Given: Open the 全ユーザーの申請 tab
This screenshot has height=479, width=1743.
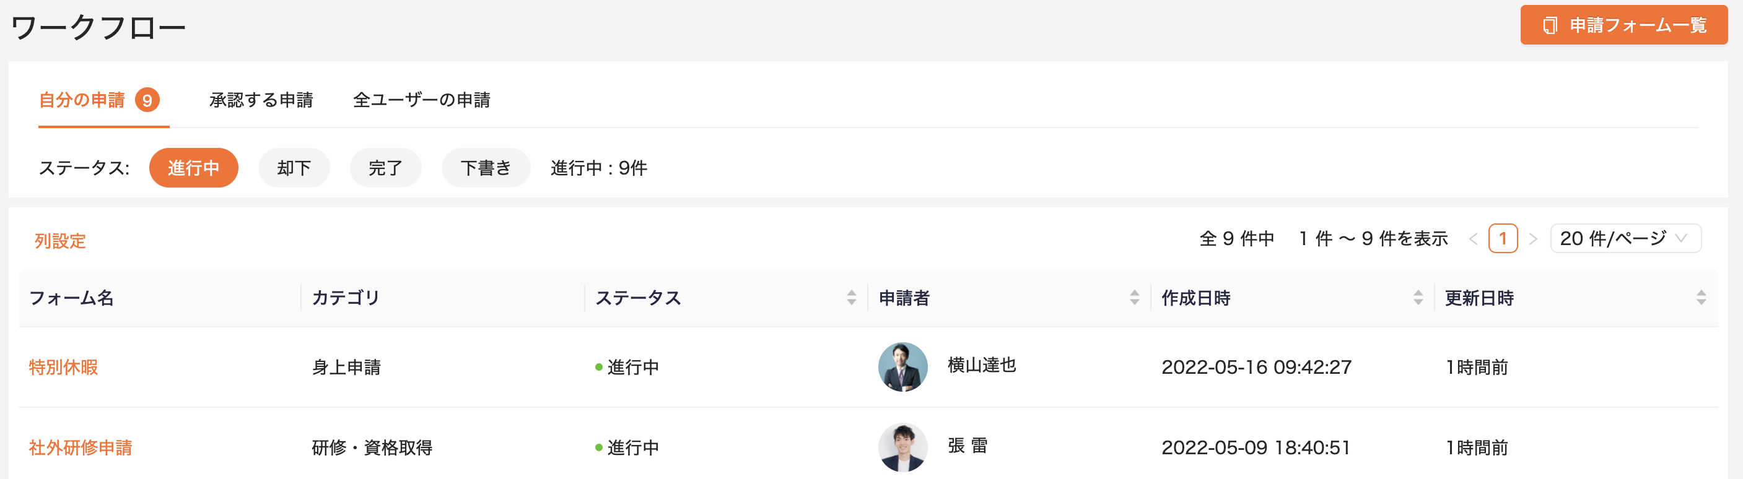Looking at the screenshot, I should point(422,100).
